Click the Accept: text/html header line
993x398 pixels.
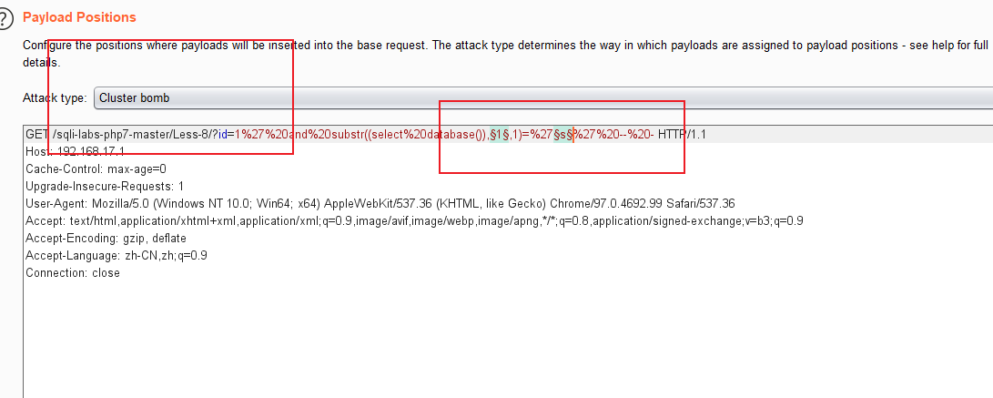(x=414, y=221)
